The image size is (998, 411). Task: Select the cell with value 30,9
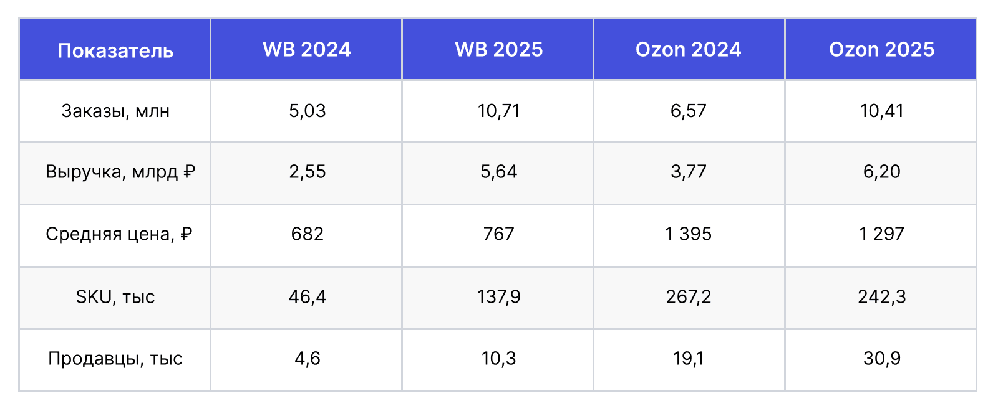point(881,359)
